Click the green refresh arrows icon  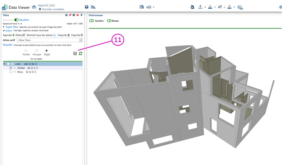point(80,53)
